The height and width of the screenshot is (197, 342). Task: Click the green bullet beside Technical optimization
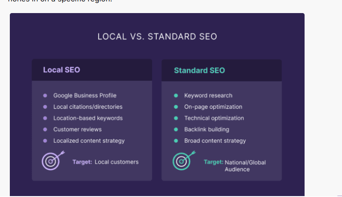coord(176,118)
